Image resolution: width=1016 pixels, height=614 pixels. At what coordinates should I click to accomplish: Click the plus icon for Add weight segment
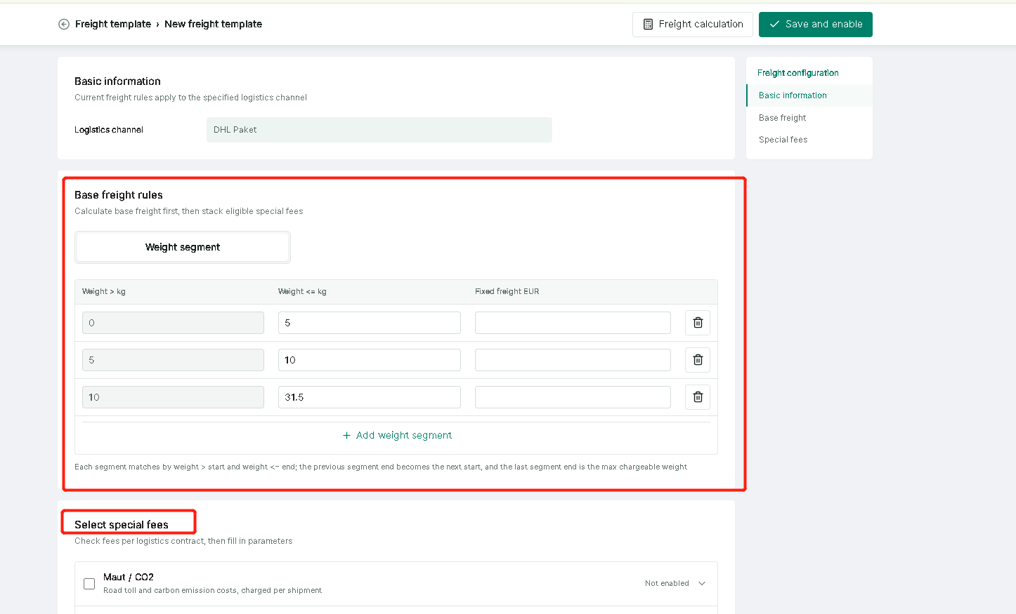coord(346,436)
